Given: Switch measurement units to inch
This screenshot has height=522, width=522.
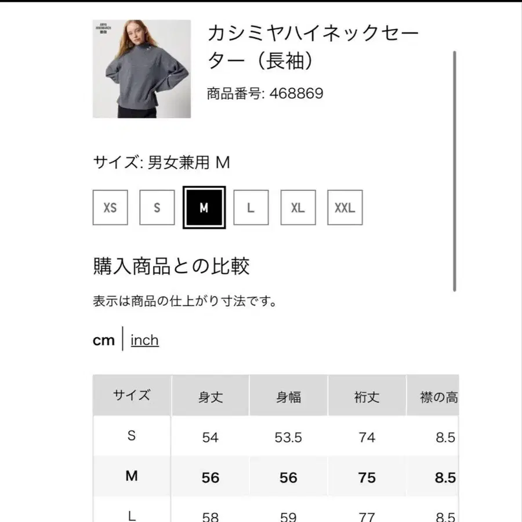Looking at the screenshot, I should coord(144,340).
